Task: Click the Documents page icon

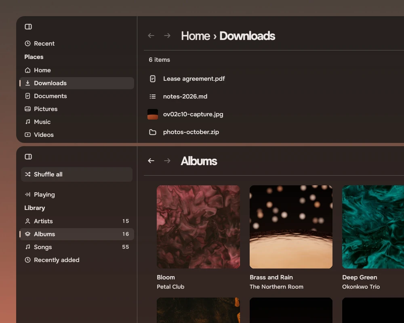Action: [27, 96]
